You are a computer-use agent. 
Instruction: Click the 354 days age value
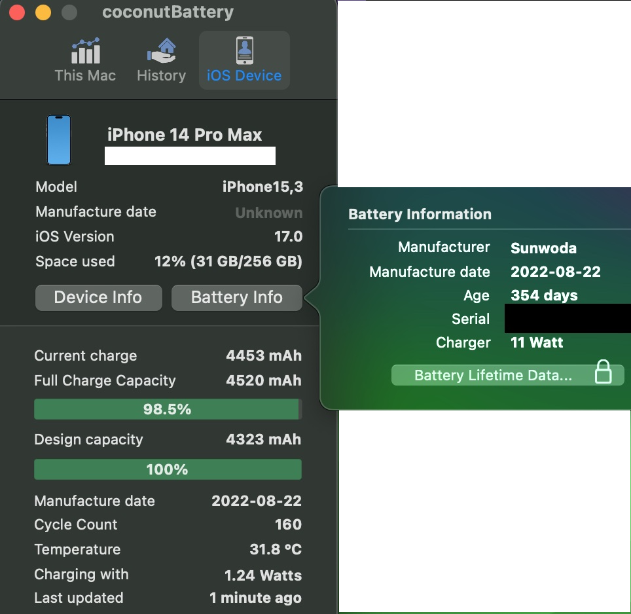(x=544, y=295)
